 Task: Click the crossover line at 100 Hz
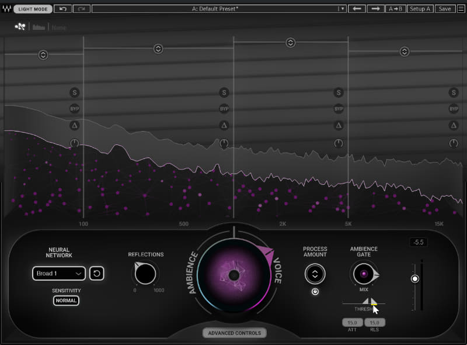[x=83, y=127]
